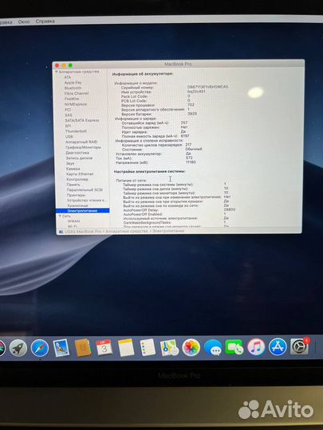Click the AutoPowerOff Delay row
This screenshot has width=323, height=430.
pos(179,209)
